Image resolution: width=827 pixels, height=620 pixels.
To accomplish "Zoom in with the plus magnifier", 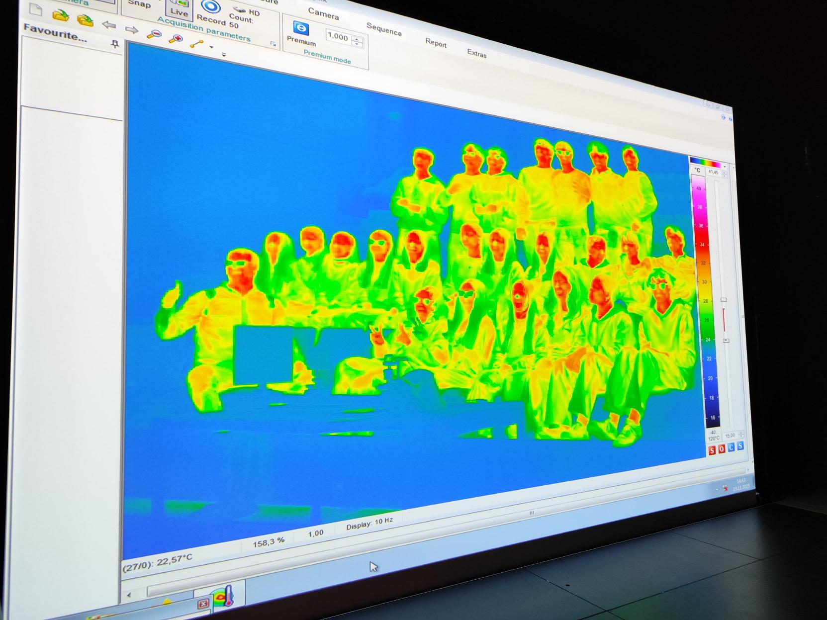I will tap(176, 39).
